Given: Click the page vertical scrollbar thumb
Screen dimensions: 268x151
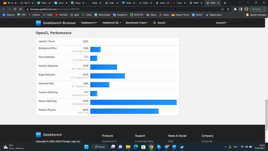Looking at the screenshot, I should click(266, 115).
